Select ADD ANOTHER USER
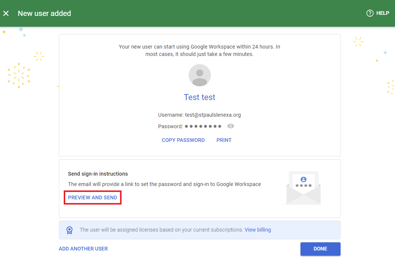The image size is (395, 259). 83,249
